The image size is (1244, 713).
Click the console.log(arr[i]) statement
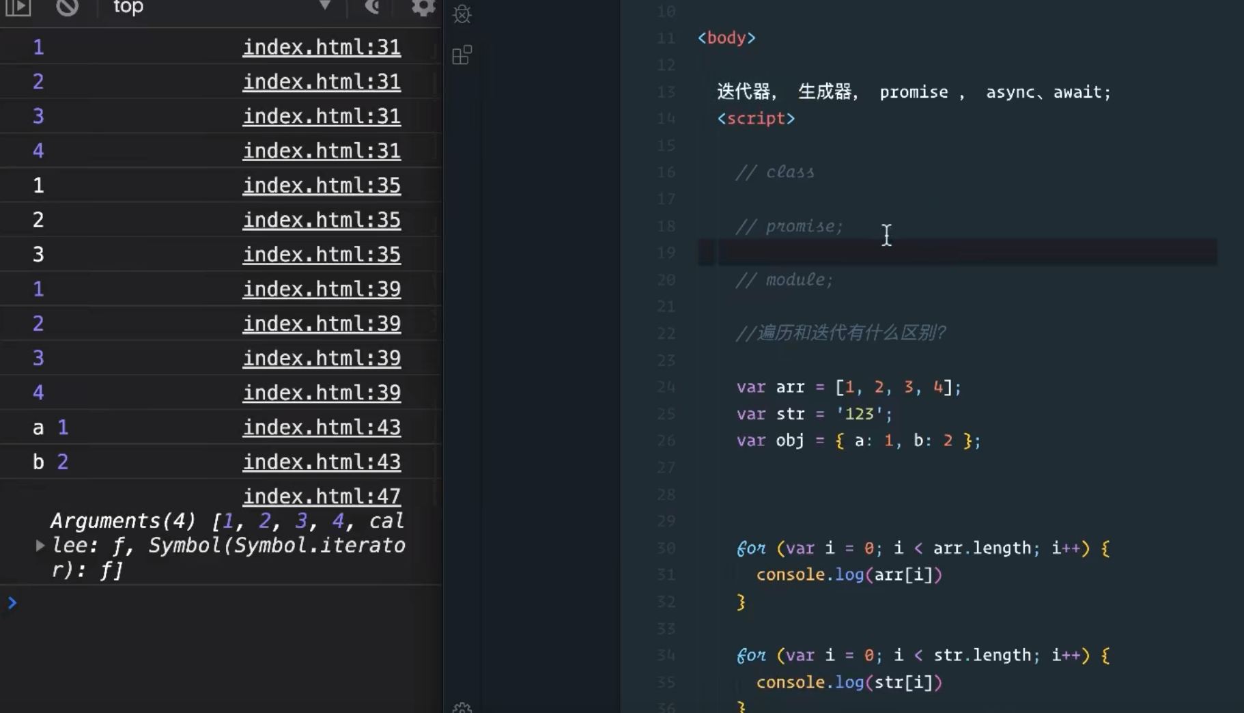pyautogui.click(x=849, y=574)
